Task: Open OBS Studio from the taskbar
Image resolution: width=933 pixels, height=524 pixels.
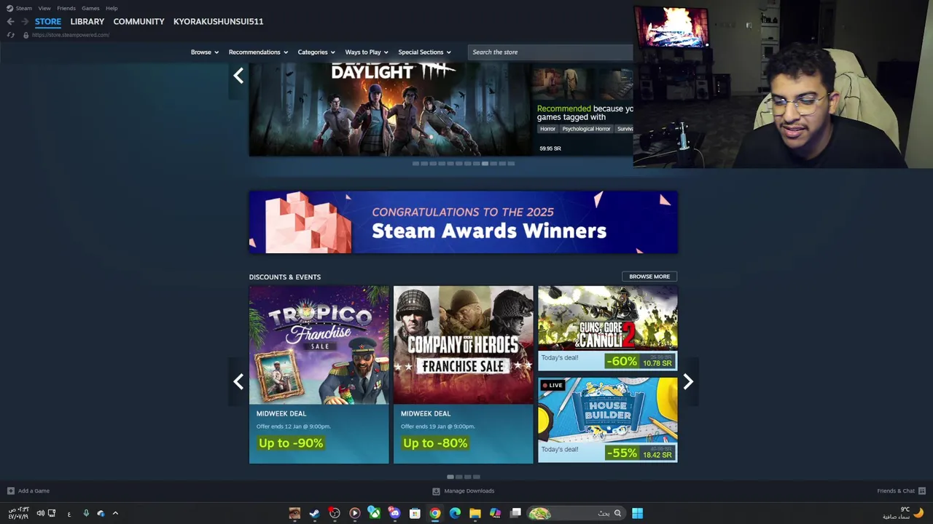Action: [335, 513]
